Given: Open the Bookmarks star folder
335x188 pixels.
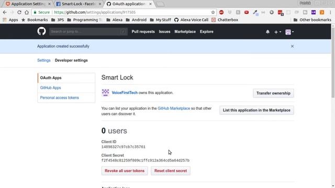Looking at the screenshot, I should pyautogui.click(x=35, y=20).
